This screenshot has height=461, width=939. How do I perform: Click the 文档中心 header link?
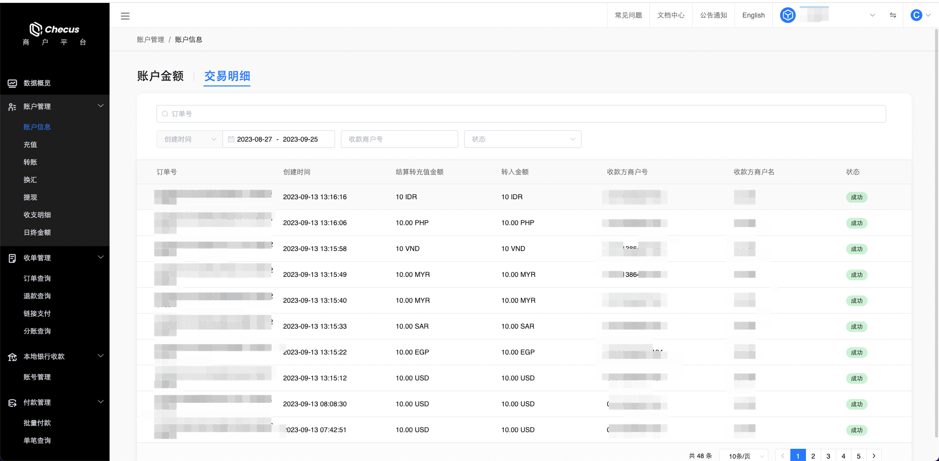[x=671, y=15]
